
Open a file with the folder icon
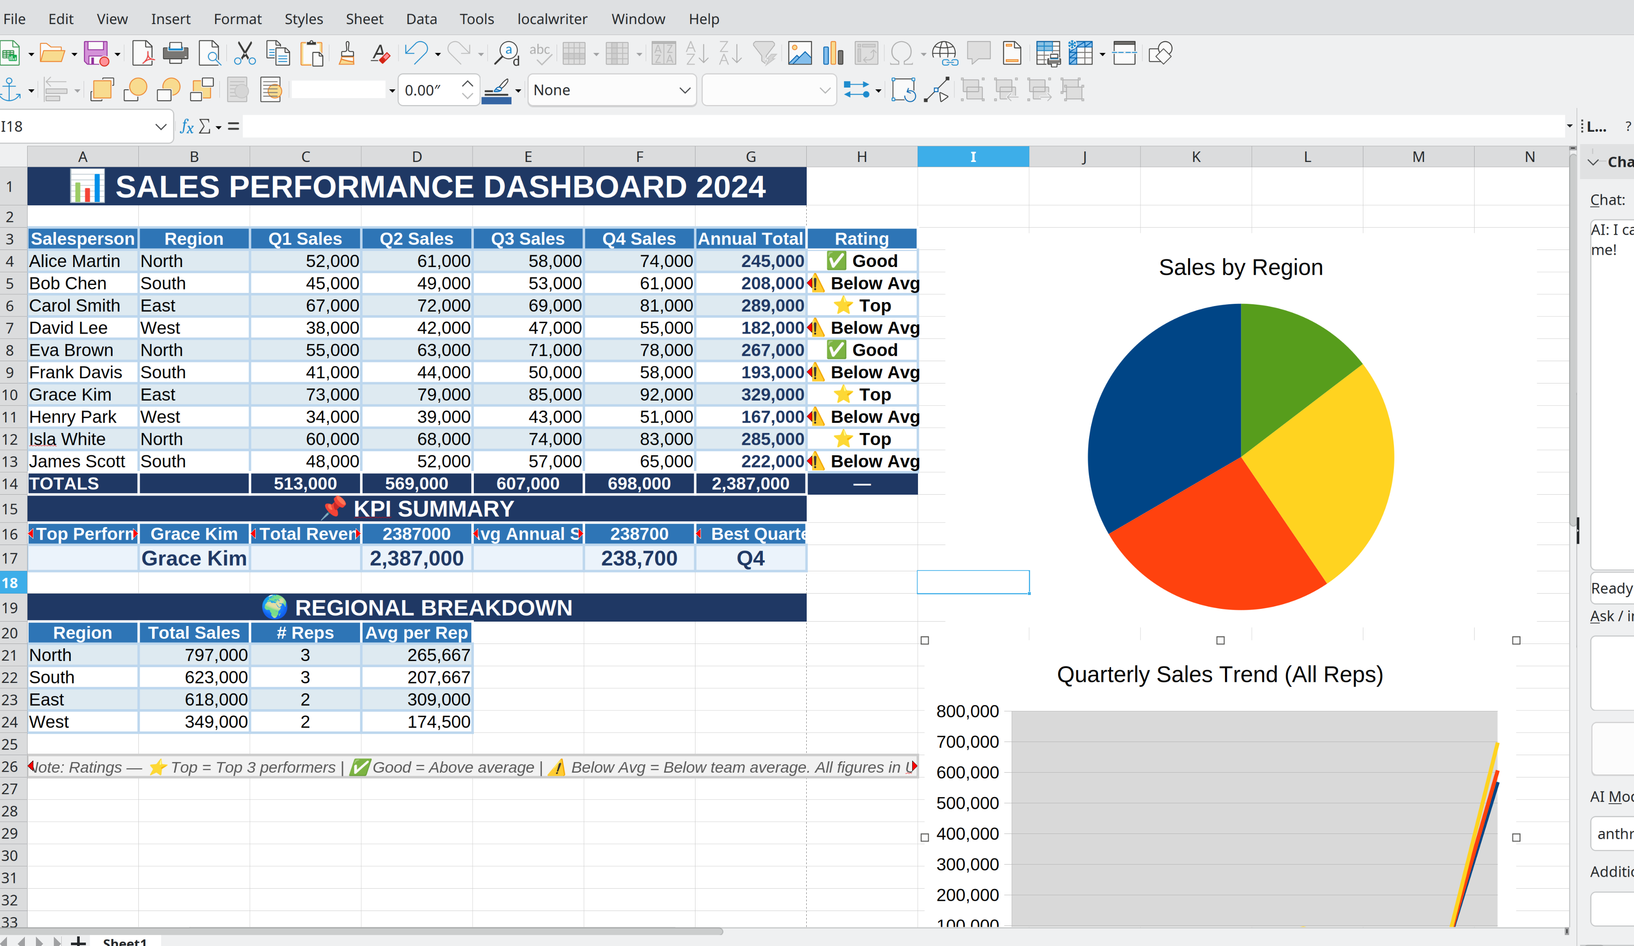click(52, 53)
